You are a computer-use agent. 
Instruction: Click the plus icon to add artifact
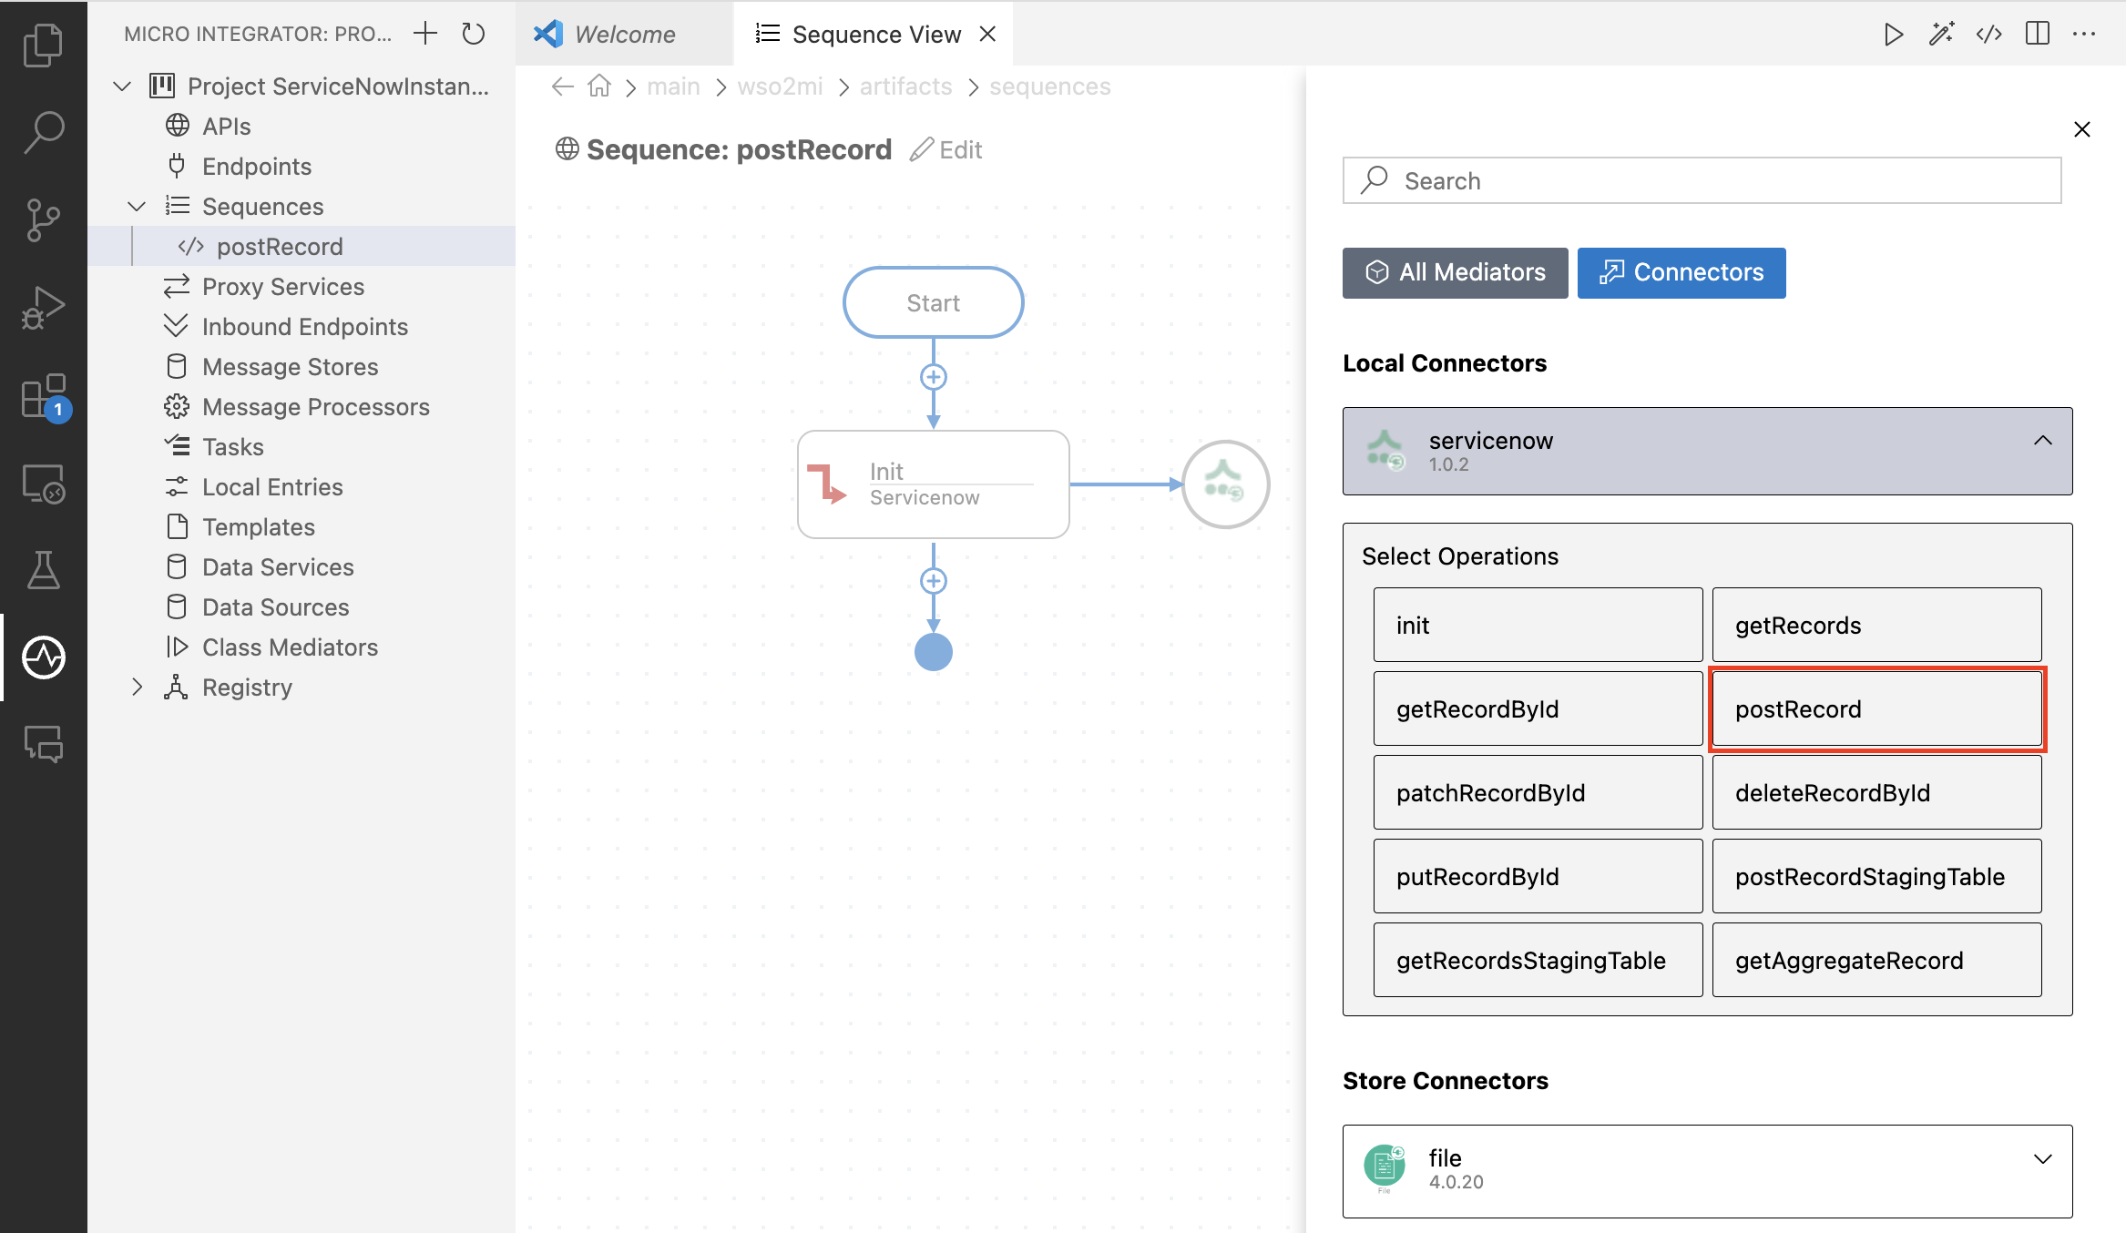point(425,34)
